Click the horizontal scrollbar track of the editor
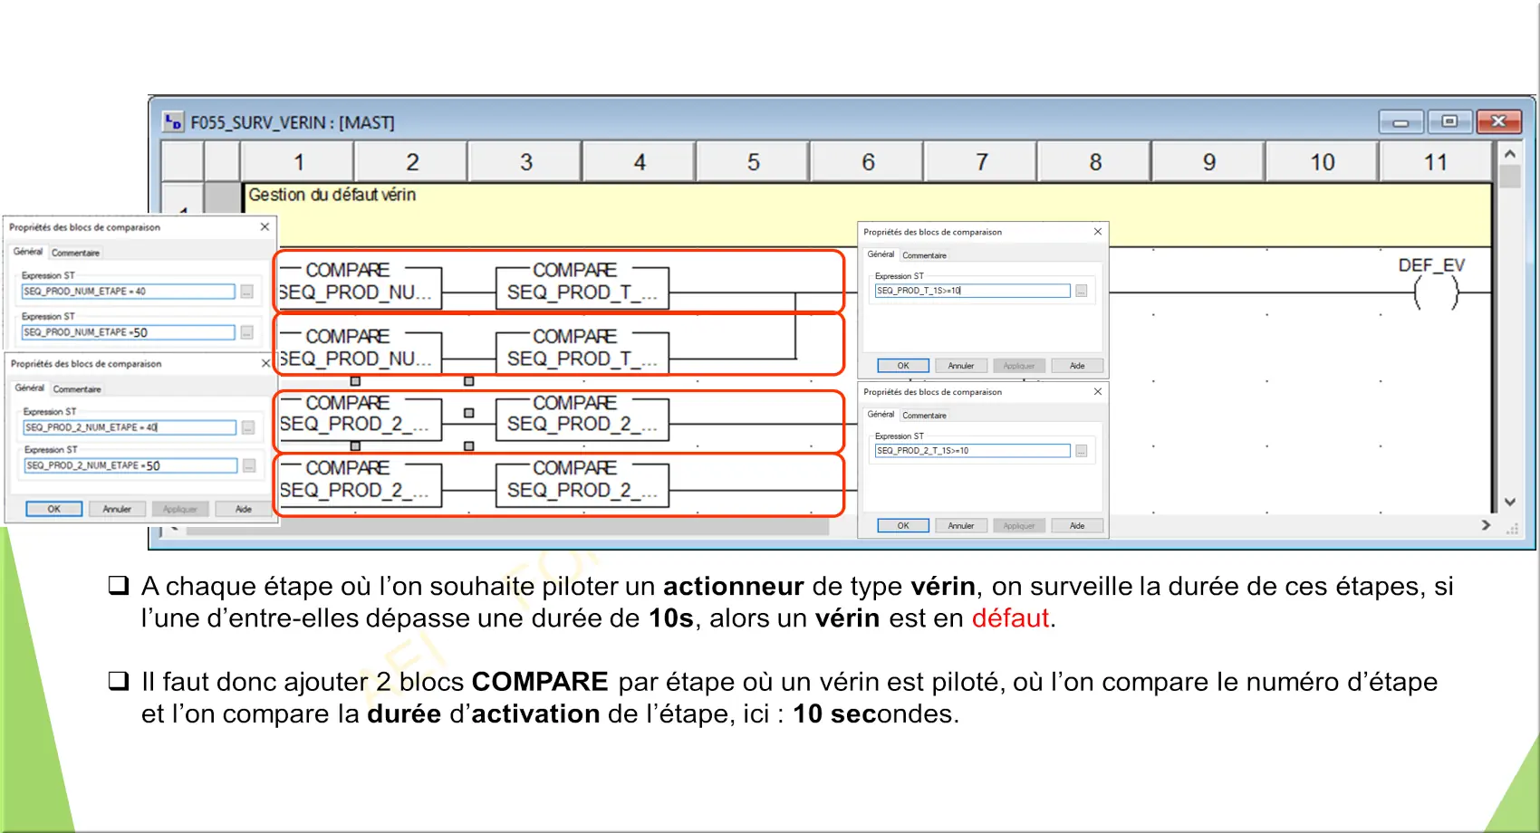Viewport: 1540px width, 833px height. pyautogui.click(x=507, y=526)
